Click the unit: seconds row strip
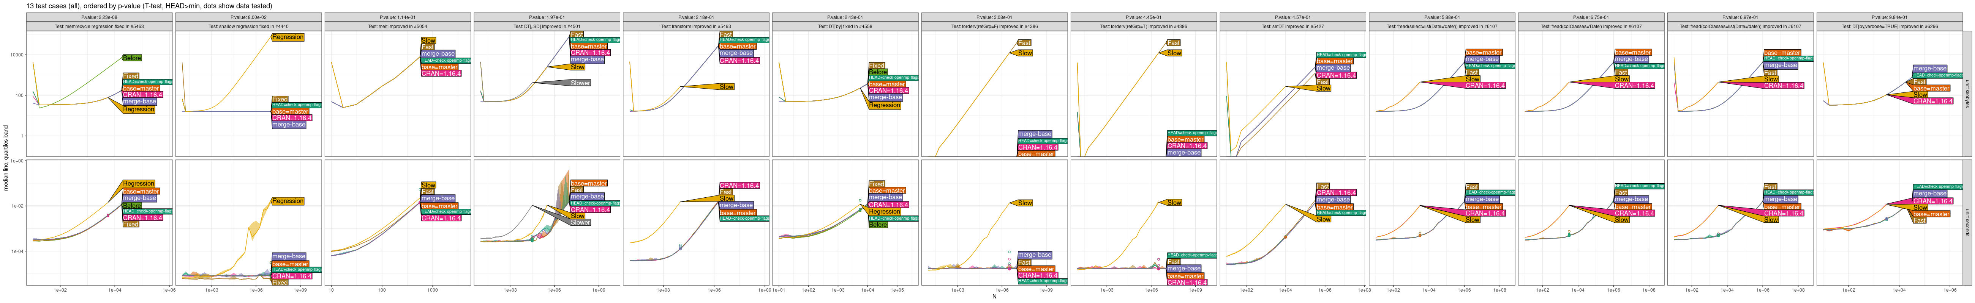The height and width of the screenshot is (303, 1975). 1967,223
